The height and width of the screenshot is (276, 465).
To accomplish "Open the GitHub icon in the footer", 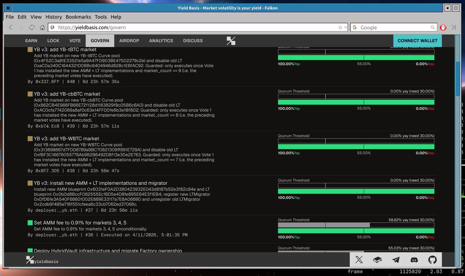I will [432, 260].
